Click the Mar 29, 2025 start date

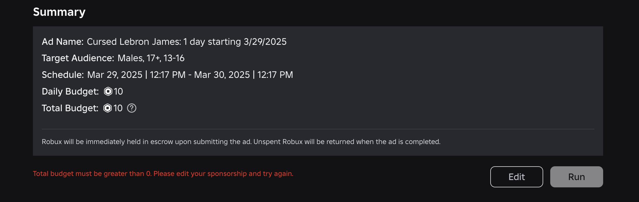tap(114, 75)
